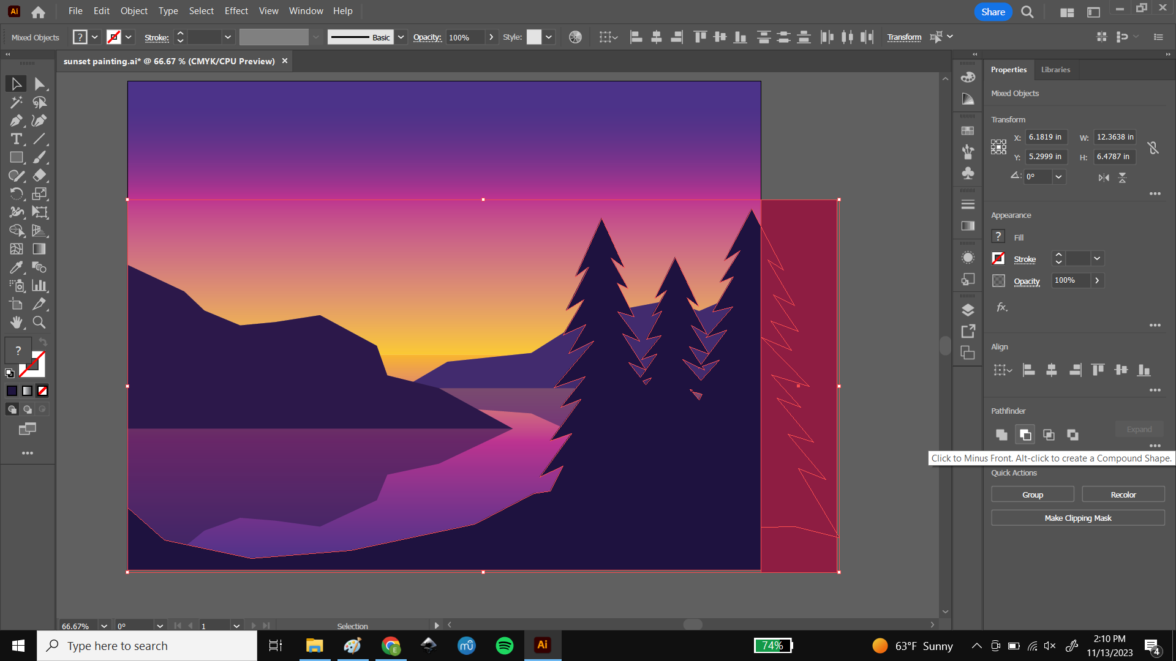
Task: Expand the Style dropdown in control bar
Action: point(549,37)
